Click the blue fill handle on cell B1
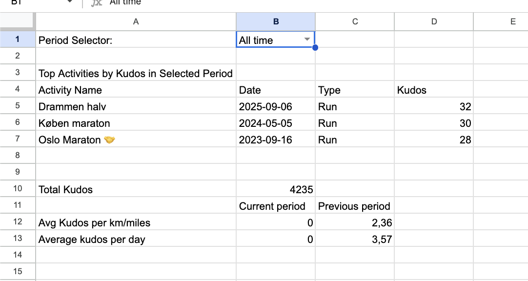Screen dimensions: 528x281 [315, 47]
